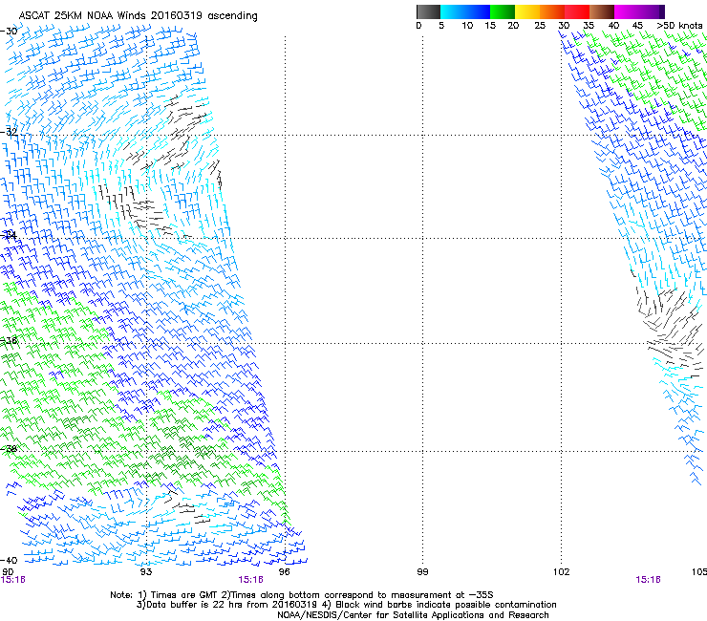Click the longitude label 96
Image resolution: width=707 pixels, height=621 pixels.
pyautogui.click(x=284, y=572)
